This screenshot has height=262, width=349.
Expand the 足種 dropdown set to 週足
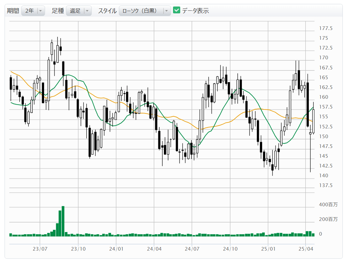[79, 11]
